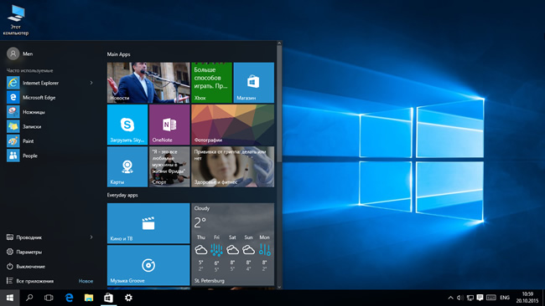545x306 pixels.
Task: Click the network tray icon
Action: (470, 298)
